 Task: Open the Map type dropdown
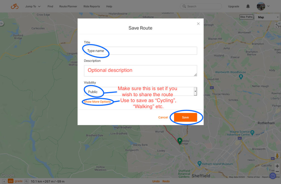[268, 17]
